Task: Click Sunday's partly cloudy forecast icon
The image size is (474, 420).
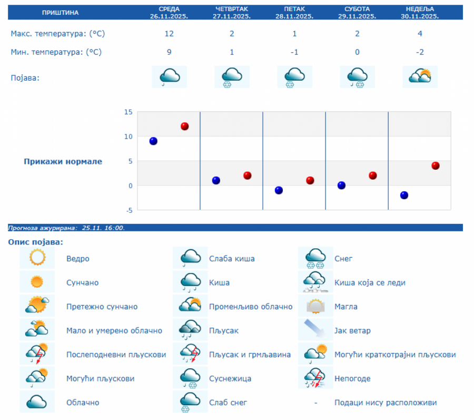Action: point(420,77)
